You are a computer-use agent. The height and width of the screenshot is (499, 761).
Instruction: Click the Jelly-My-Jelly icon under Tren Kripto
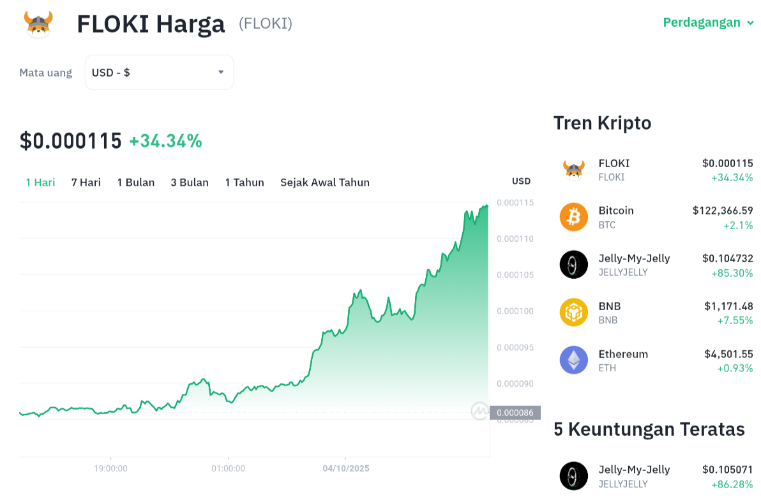(x=573, y=265)
